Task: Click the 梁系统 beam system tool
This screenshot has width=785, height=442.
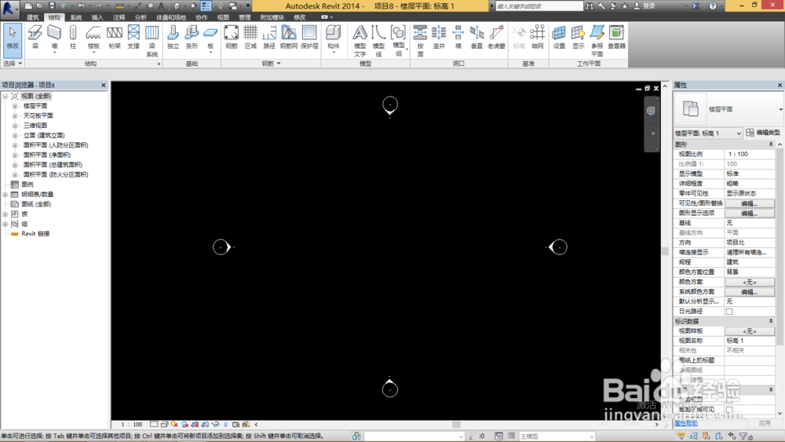Action: tap(152, 41)
